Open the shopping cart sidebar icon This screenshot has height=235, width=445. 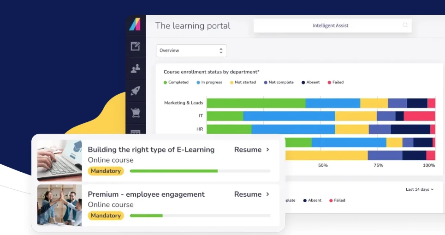click(x=136, y=113)
